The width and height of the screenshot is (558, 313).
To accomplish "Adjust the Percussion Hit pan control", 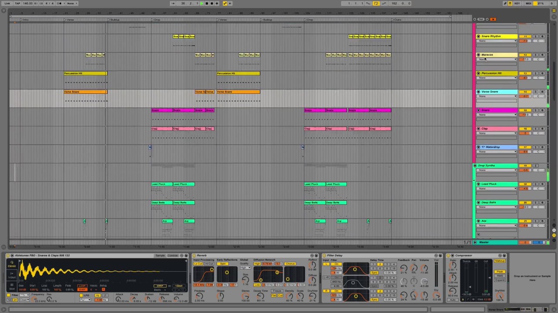I will point(539,78).
